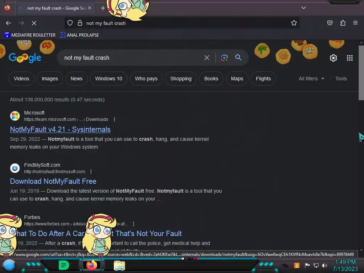Click the Google doodle logo
Screen dimensions: 364x273
click(x=25, y=58)
